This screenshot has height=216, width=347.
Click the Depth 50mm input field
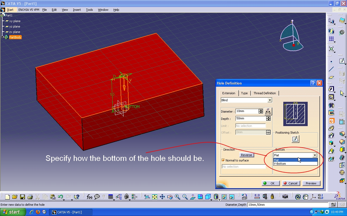click(x=251, y=119)
